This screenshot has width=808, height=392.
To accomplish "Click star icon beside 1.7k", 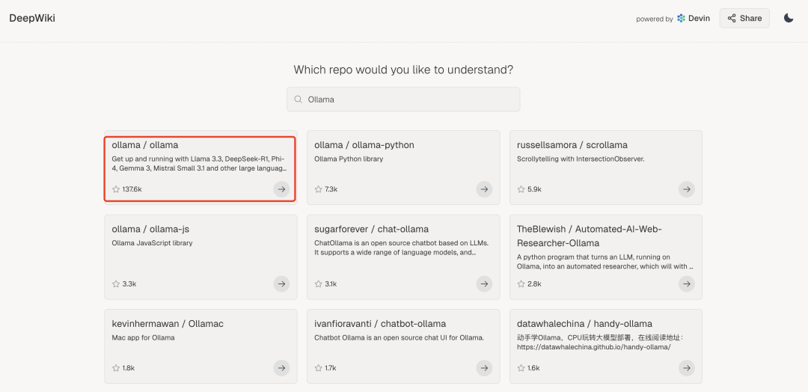I will pyautogui.click(x=319, y=368).
